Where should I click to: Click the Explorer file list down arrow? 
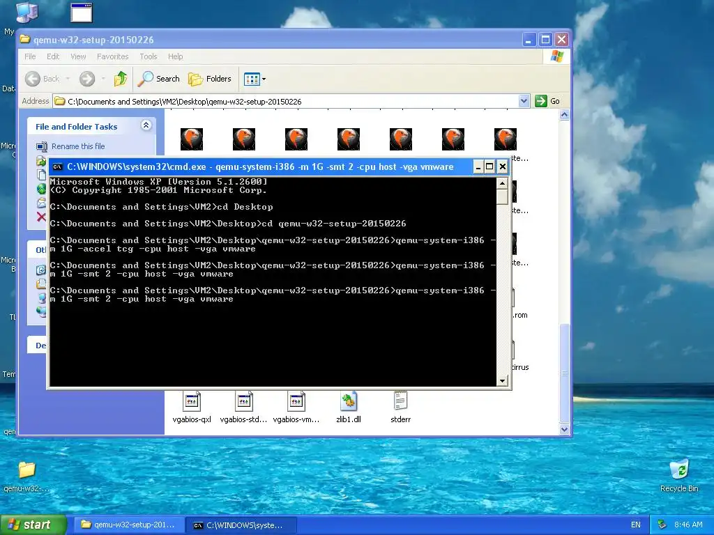(x=564, y=429)
